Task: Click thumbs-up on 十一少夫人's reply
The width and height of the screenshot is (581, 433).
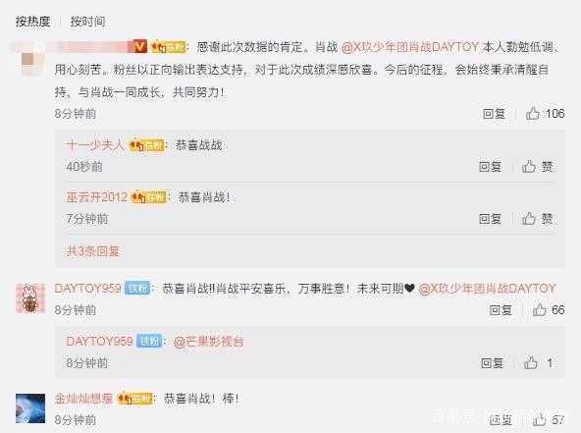Action: (529, 167)
